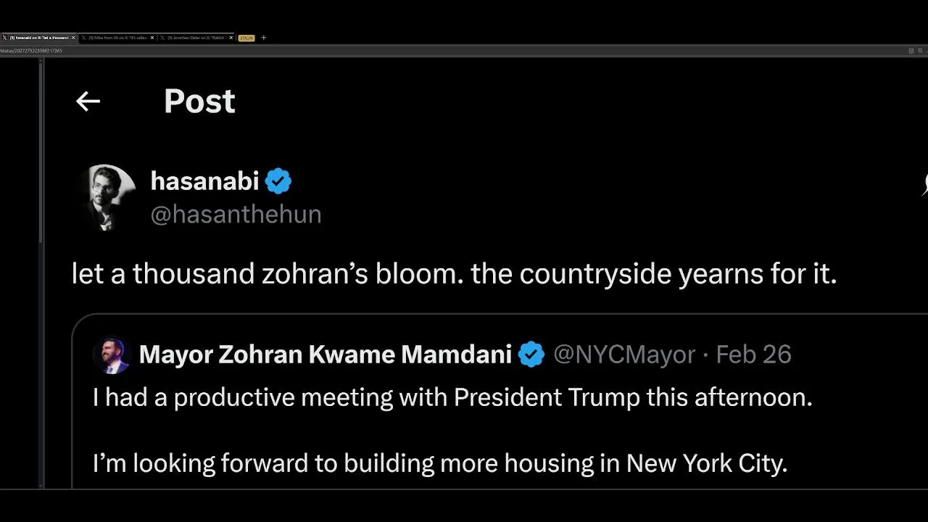Close the 'Jonathan Slater on X' tab
The width and height of the screenshot is (928, 522).
231,38
